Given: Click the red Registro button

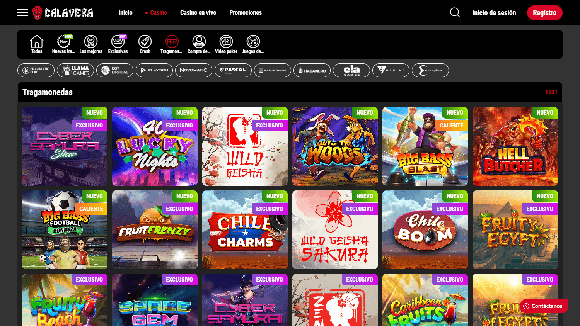Looking at the screenshot, I should point(545,13).
